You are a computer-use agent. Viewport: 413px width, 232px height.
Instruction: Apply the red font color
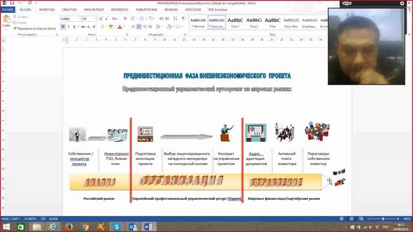coord(120,26)
